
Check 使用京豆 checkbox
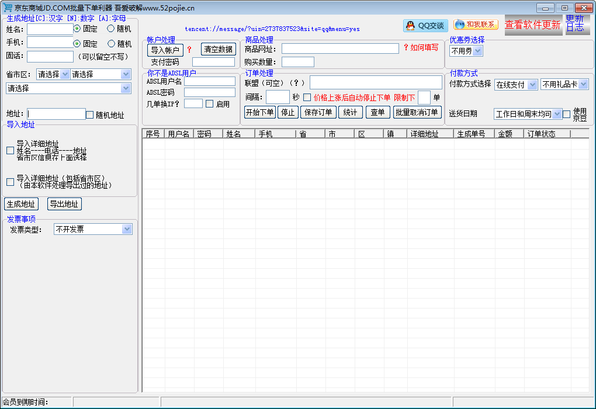coord(567,114)
